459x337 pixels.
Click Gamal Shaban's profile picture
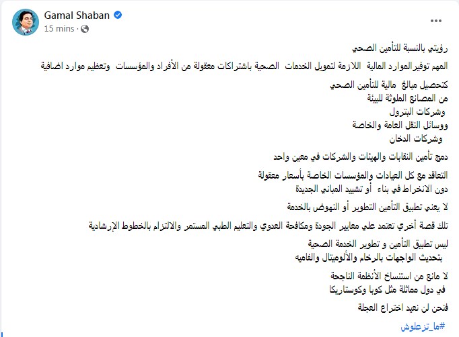(x=25, y=23)
